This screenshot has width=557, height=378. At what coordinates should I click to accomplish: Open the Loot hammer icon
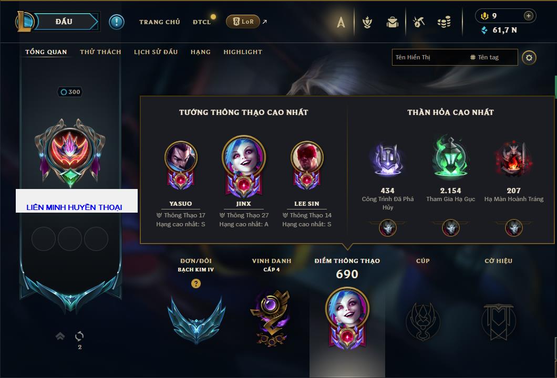coord(419,23)
